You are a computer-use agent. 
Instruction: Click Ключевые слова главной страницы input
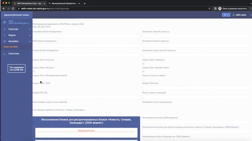point(196,55)
